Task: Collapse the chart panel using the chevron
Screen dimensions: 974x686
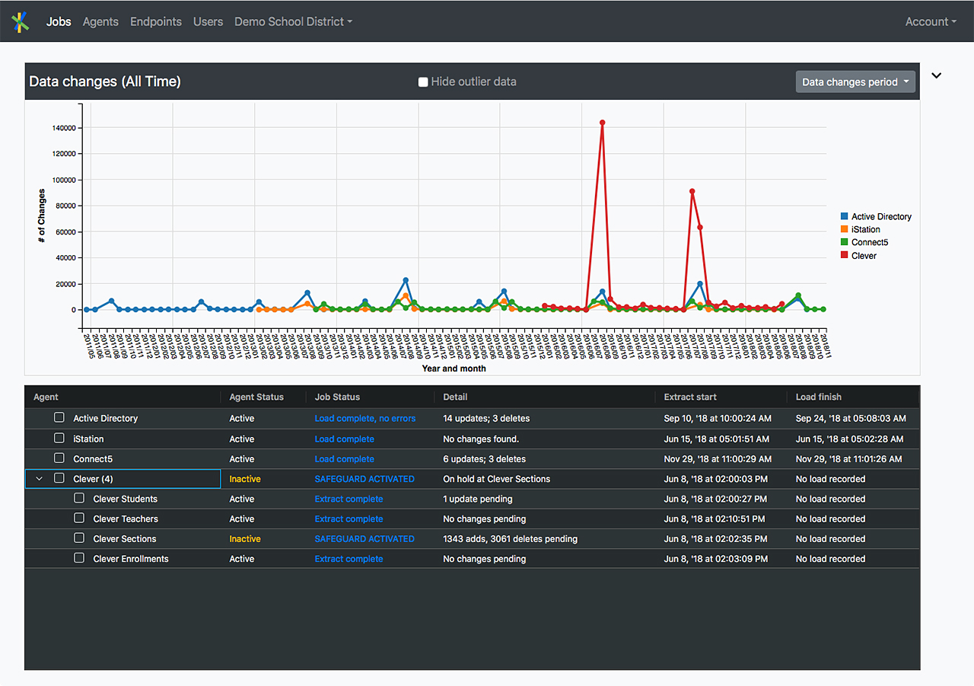Action: (x=937, y=75)
